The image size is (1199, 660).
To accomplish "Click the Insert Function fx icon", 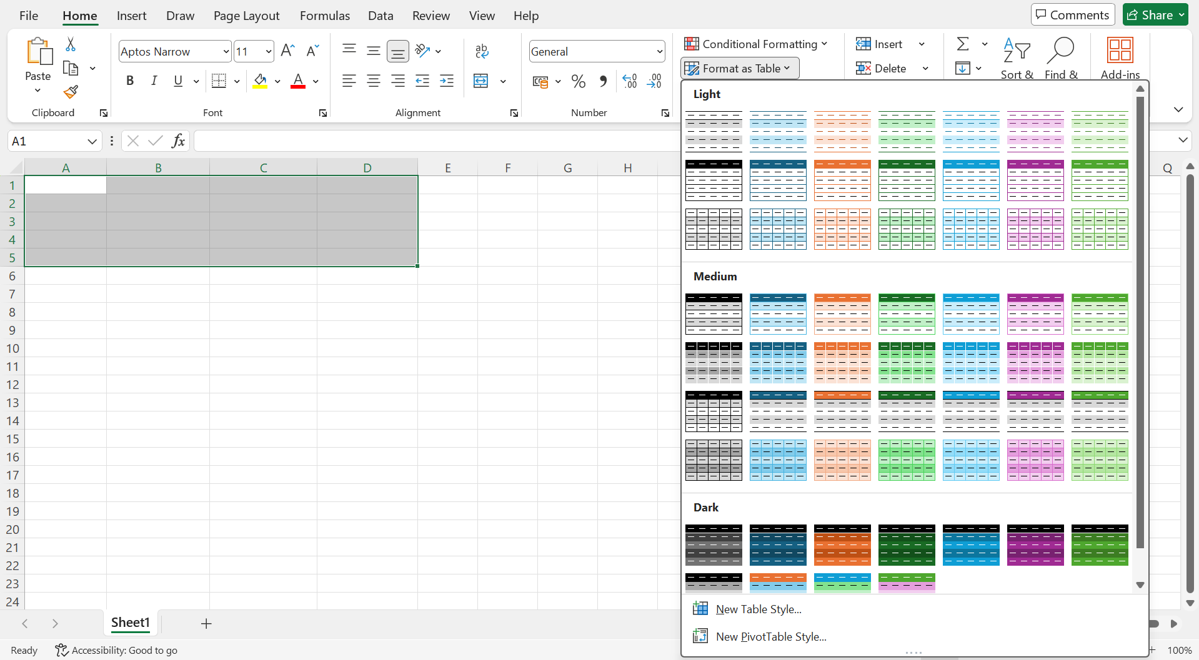I will pyautogui.click(x=178, y=141).
